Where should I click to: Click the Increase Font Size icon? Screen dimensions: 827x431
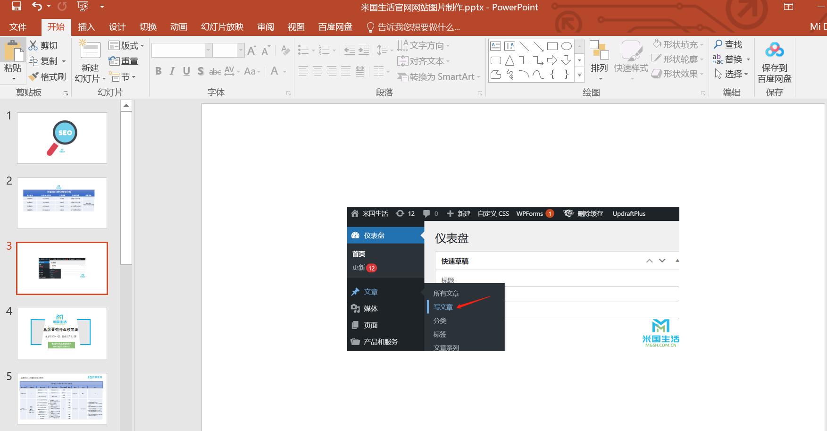click(x=252, y=50)
